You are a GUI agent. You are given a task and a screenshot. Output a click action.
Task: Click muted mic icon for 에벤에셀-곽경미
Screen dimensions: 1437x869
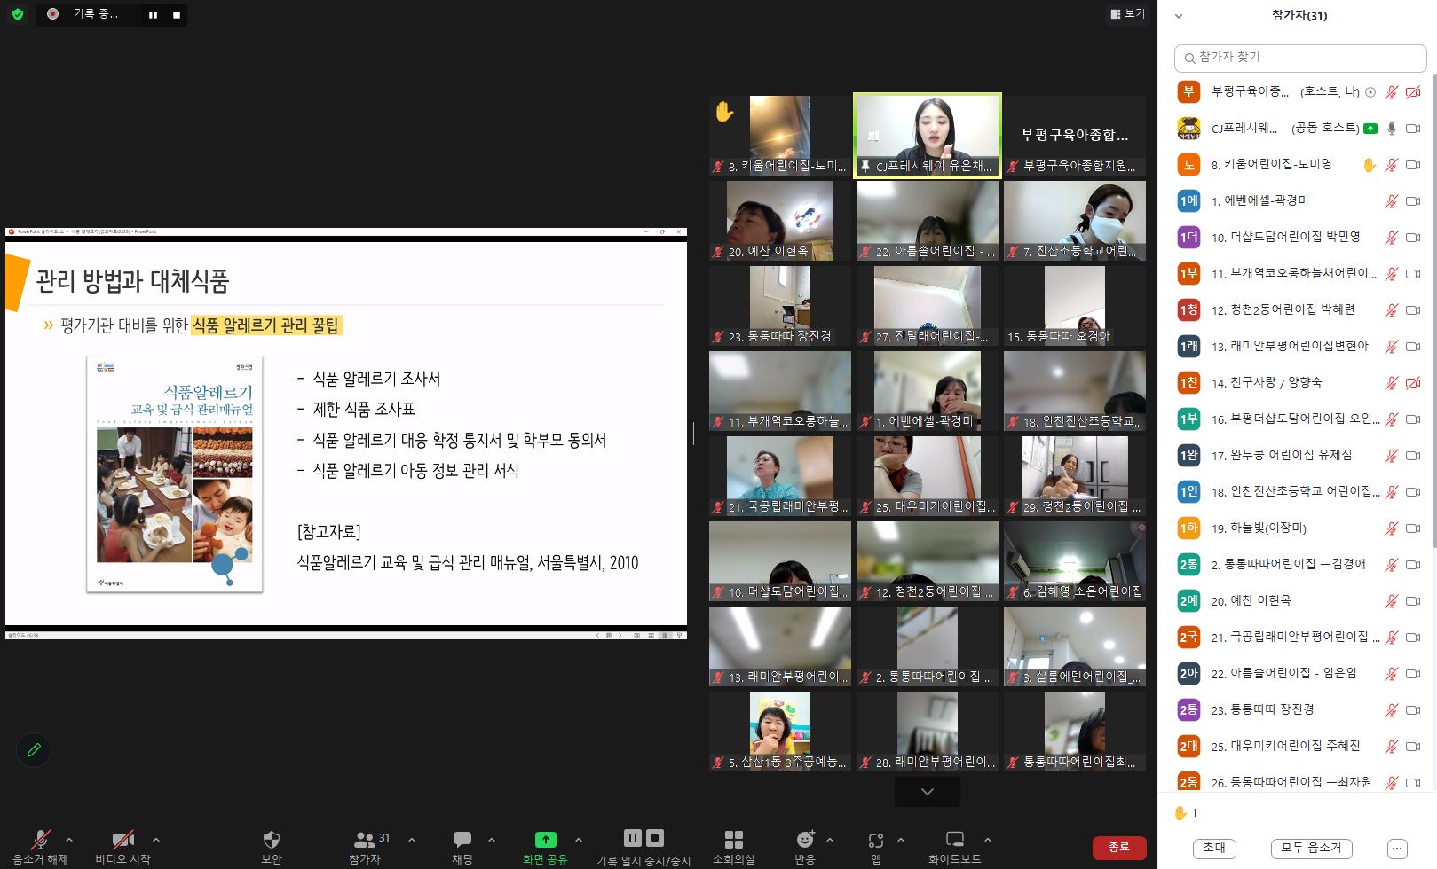coord(1392,201)
